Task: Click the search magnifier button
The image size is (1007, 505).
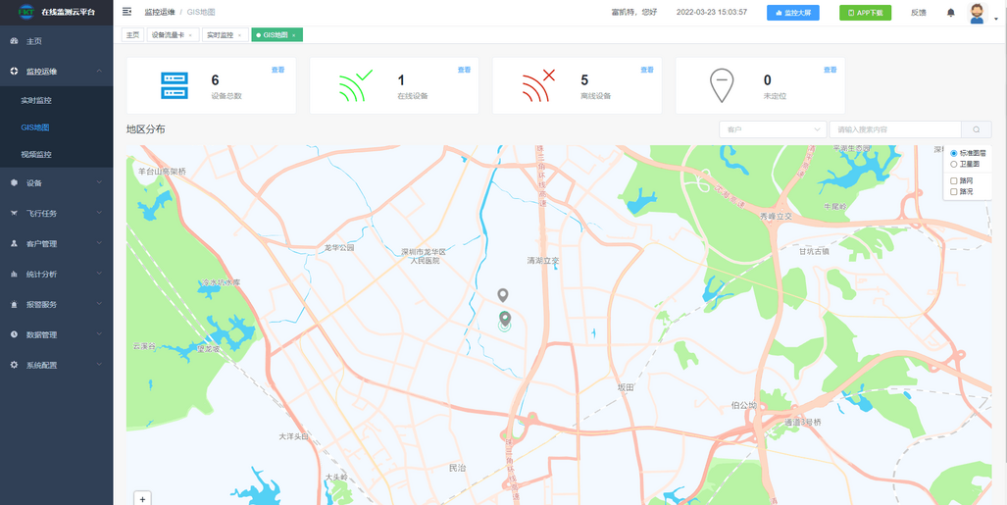Action: pyautogui.click(x=976, y=129)
